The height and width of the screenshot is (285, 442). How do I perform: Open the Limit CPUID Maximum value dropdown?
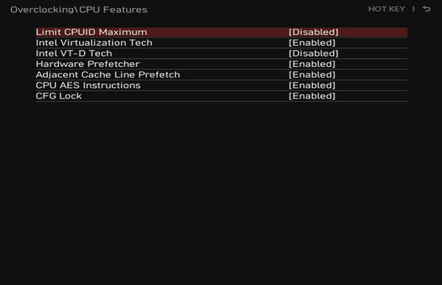click(x=313, y=32)
